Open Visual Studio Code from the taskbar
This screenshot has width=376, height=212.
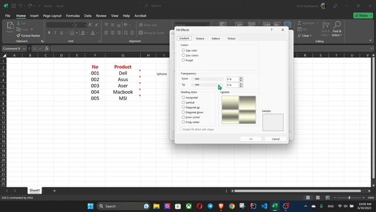point(264,206)
